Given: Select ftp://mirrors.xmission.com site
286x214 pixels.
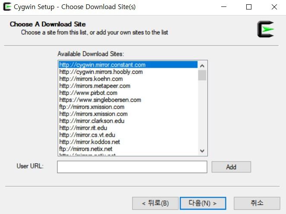Looking at the screenshot, I should coord(128,107).
